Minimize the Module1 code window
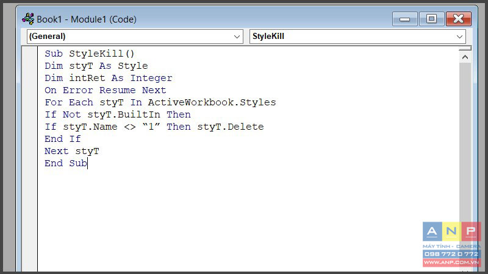The height and width of the screenshot is (274, 488). point(404,19)
